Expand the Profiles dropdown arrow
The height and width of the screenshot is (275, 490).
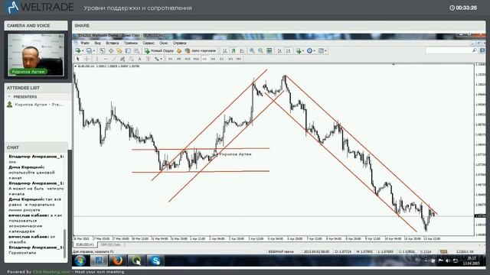click(94, 51)
